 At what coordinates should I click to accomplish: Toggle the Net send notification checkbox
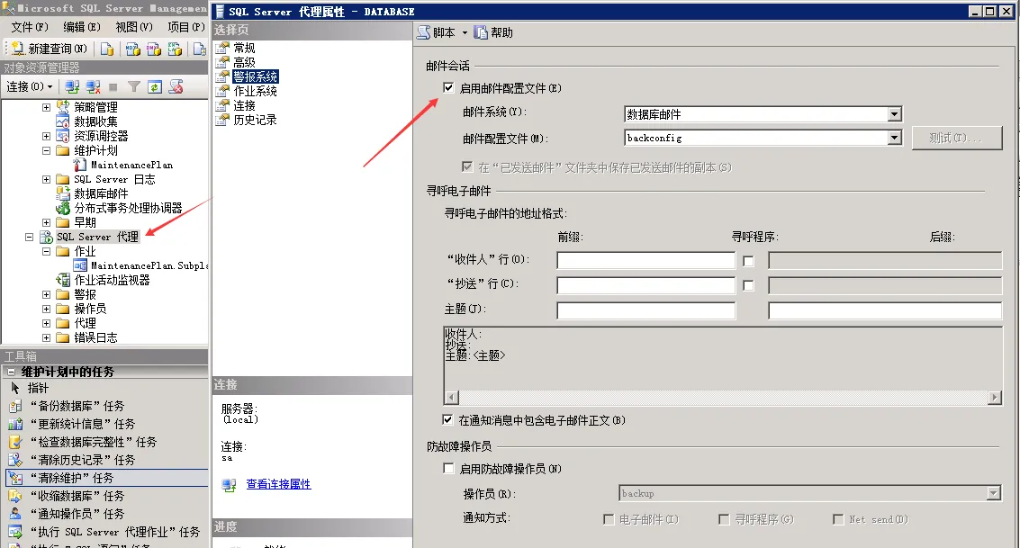pyautogui.click(x=838, y=519)
